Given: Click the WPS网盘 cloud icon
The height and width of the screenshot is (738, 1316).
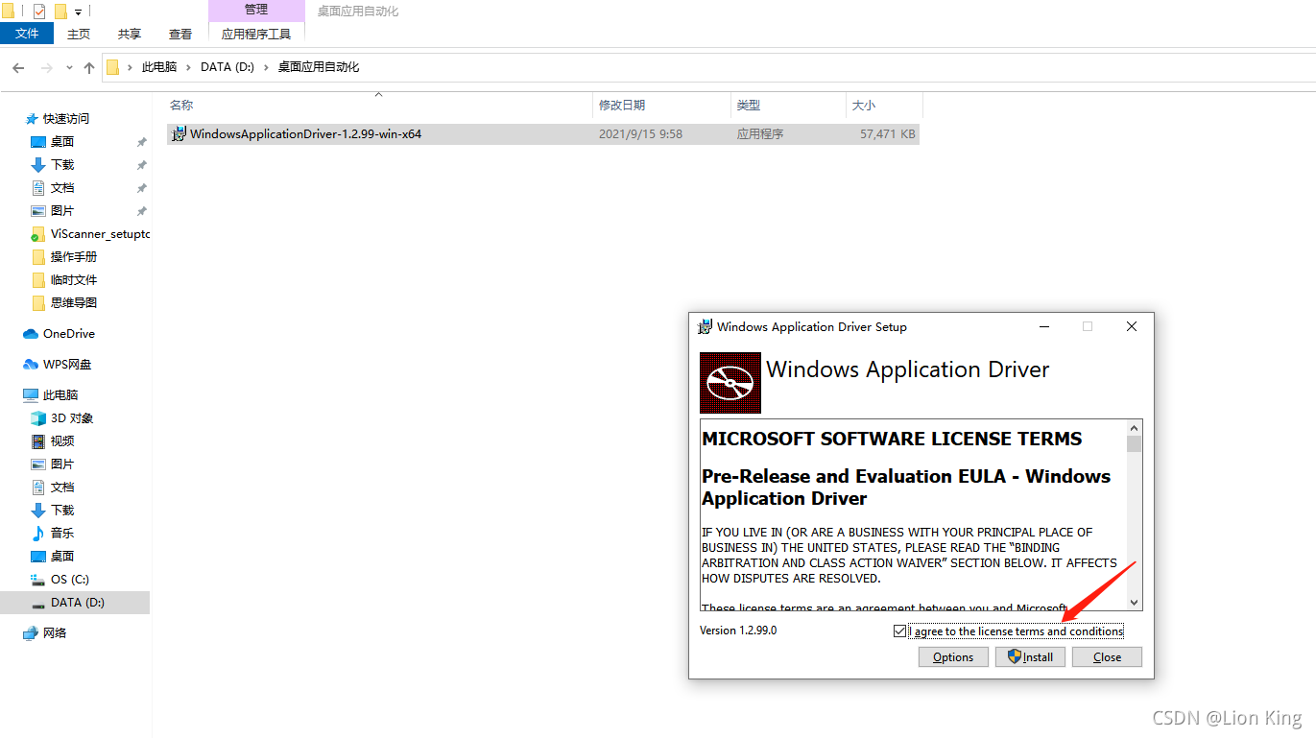Looking at the screenshot, I should 31,365.
